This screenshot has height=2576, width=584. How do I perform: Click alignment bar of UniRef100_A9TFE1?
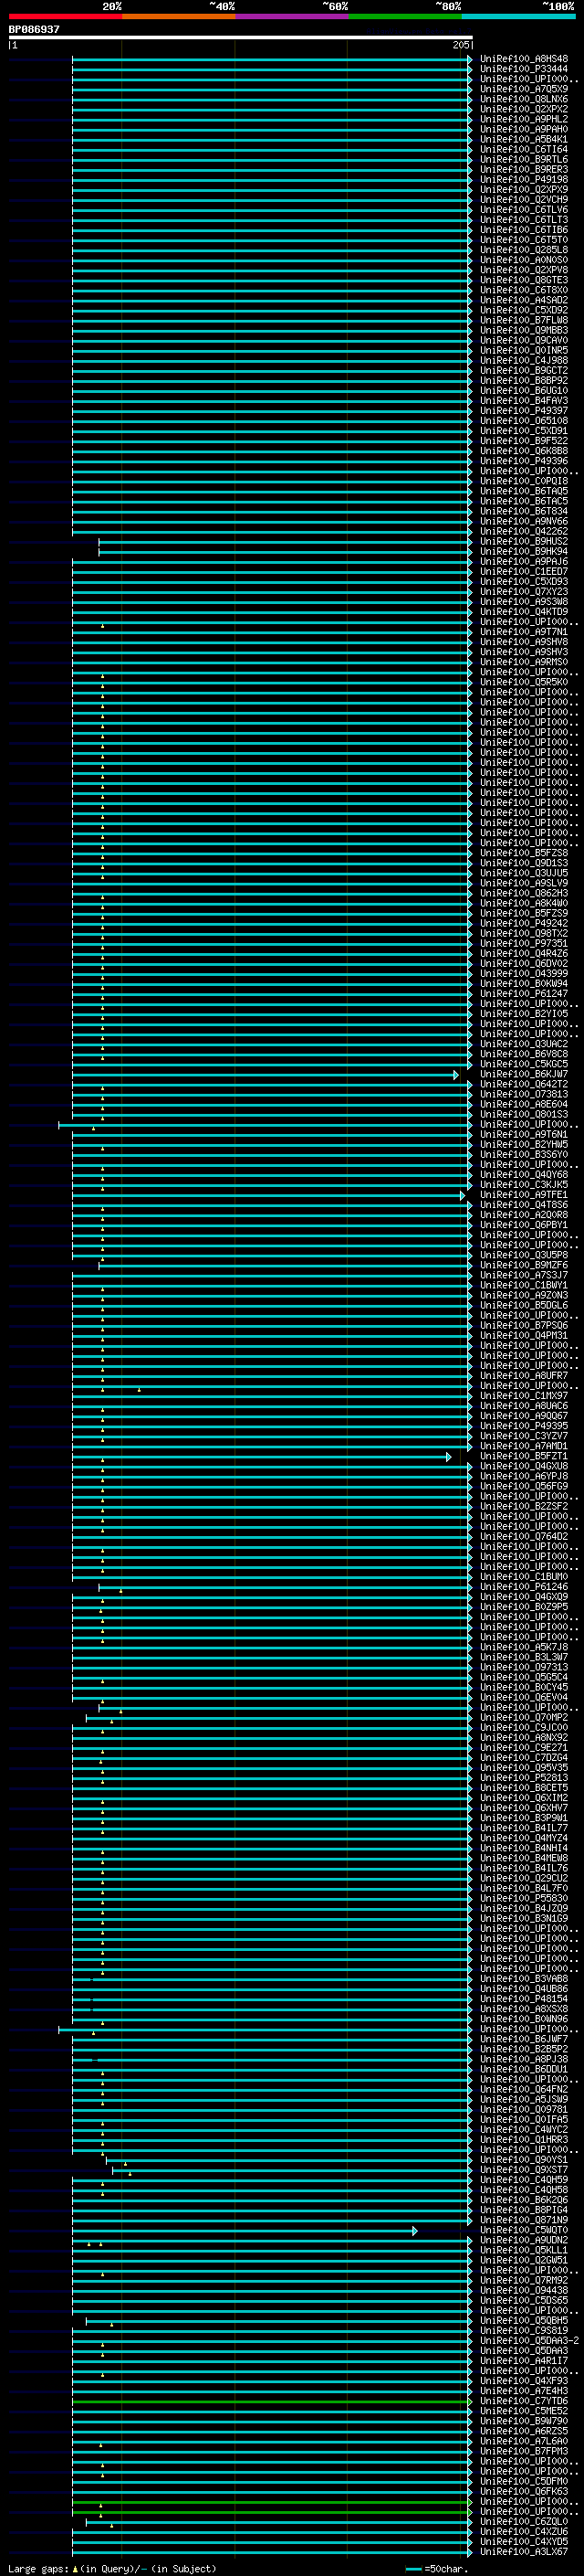coord(267,1196)
